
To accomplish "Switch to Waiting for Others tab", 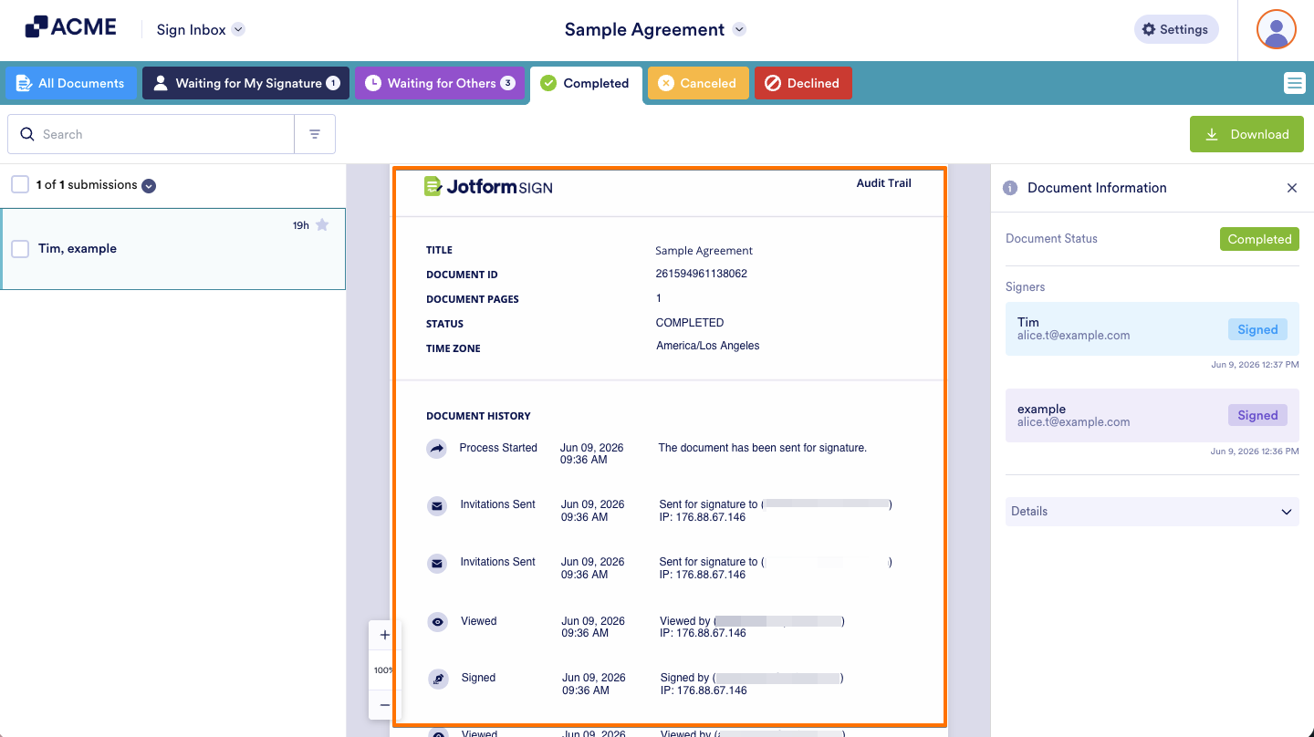I will [x=440, y=83].
